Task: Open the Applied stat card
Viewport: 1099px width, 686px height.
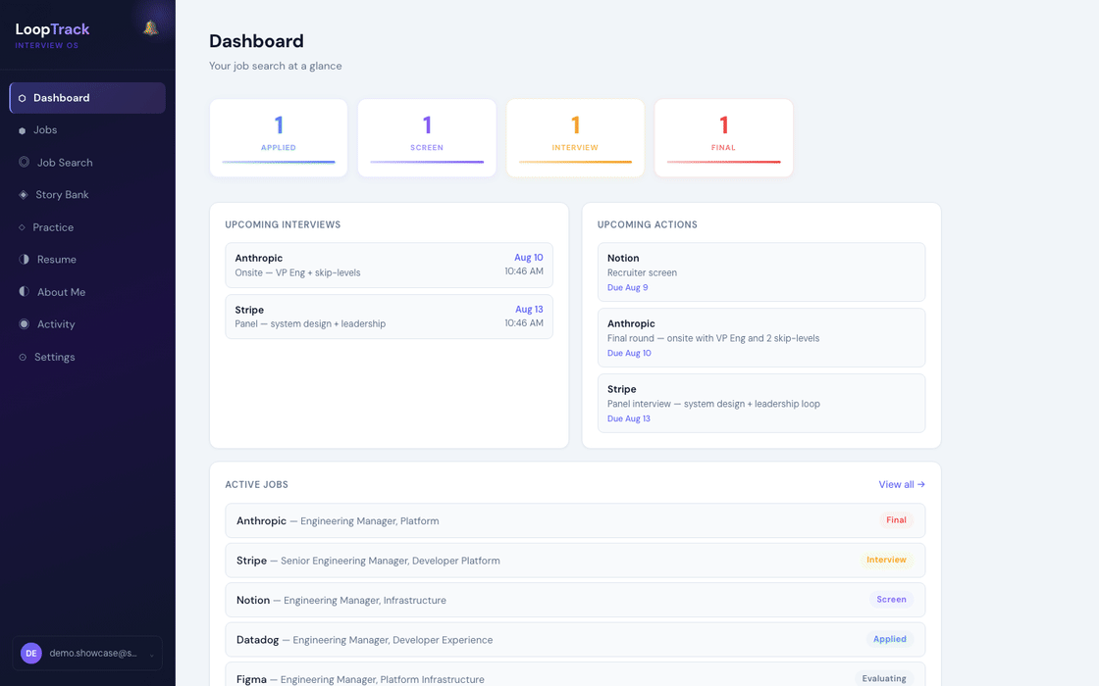Action: point(279,138)
